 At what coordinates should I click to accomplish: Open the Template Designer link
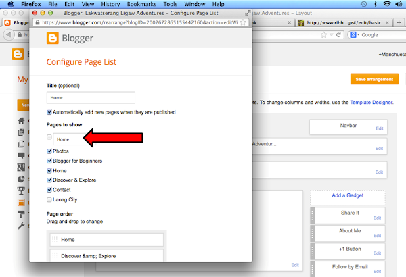[x=371, y=103]
